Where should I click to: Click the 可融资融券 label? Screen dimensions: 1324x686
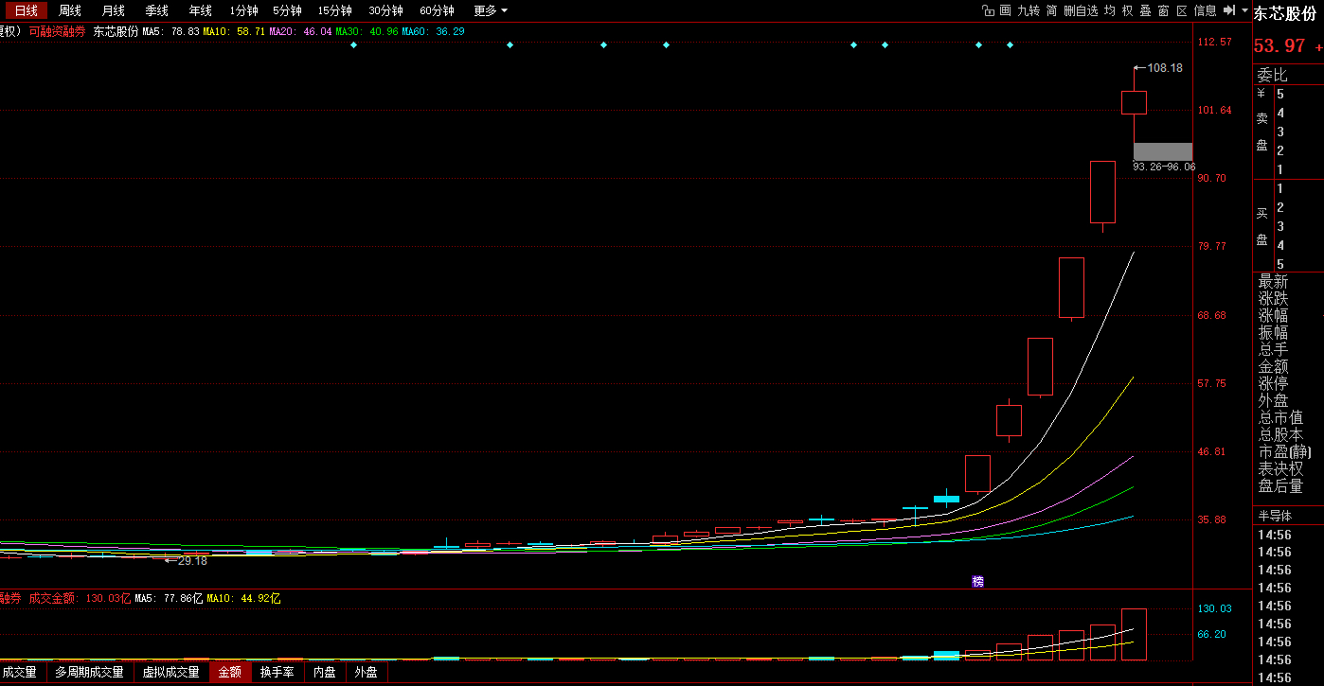click(57, 31)
